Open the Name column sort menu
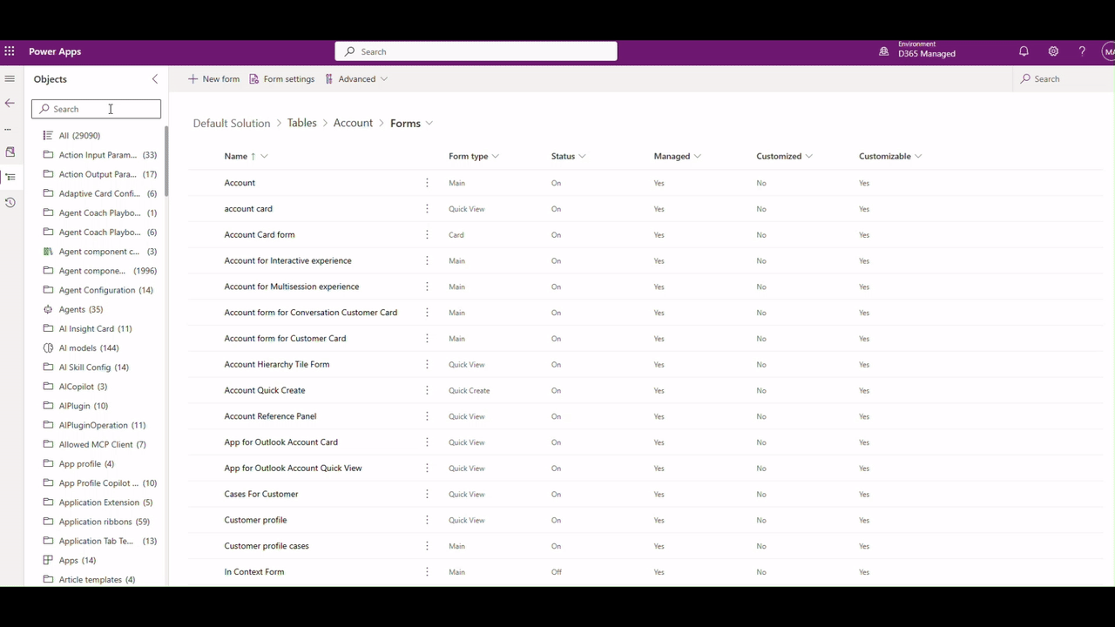The width and height of the screenshot is (1115, 627). coord(264,157)
